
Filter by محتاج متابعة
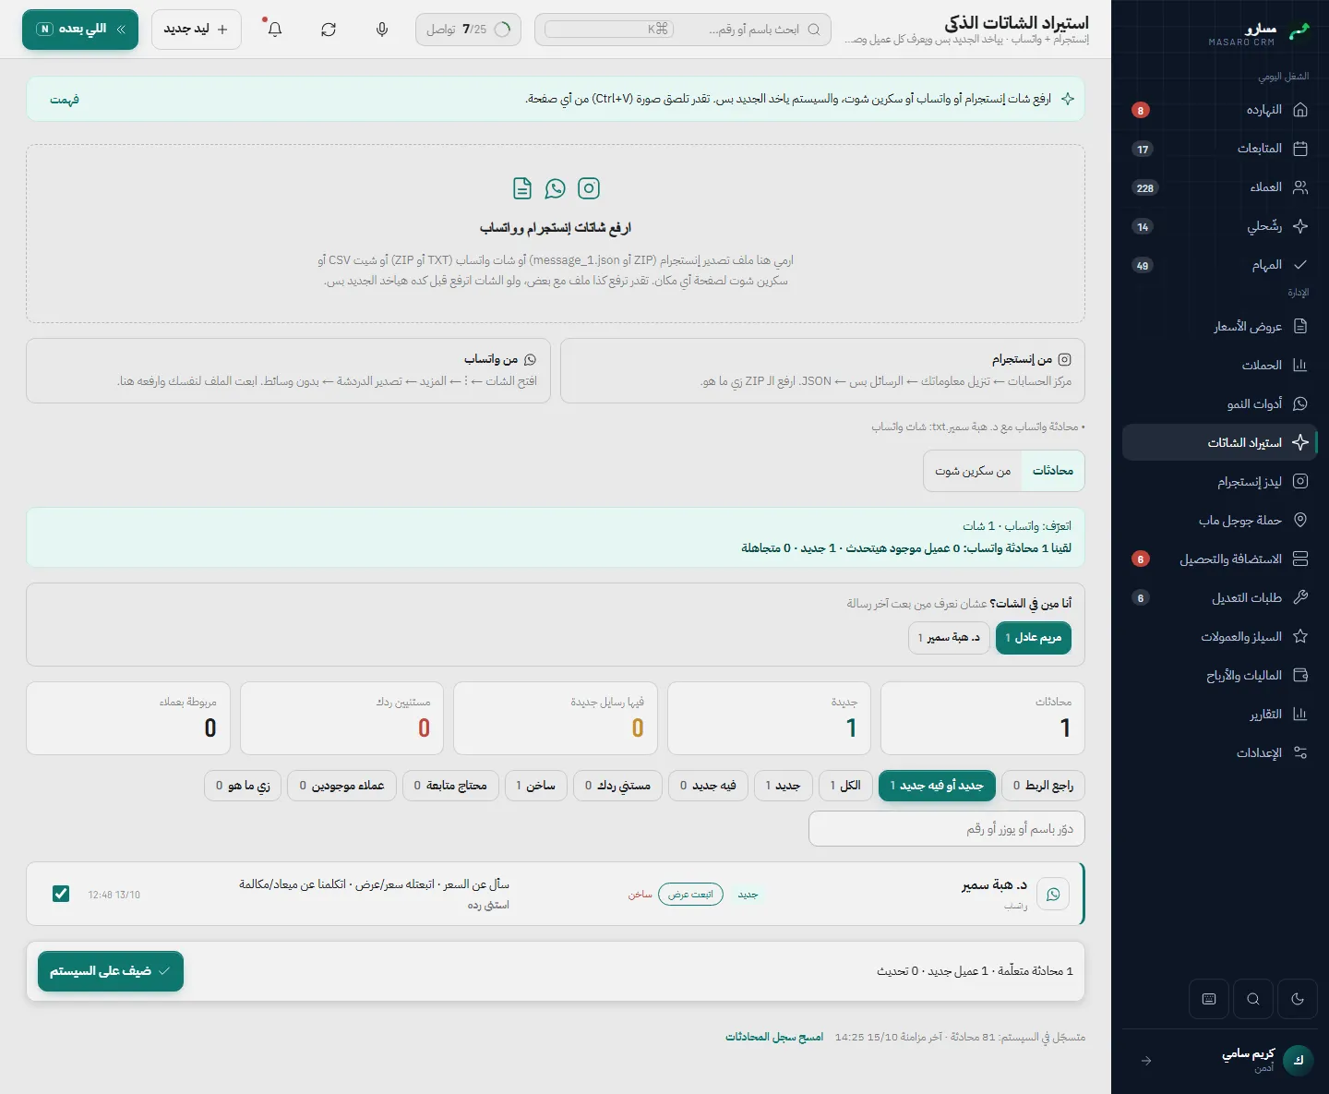(450, 786)
